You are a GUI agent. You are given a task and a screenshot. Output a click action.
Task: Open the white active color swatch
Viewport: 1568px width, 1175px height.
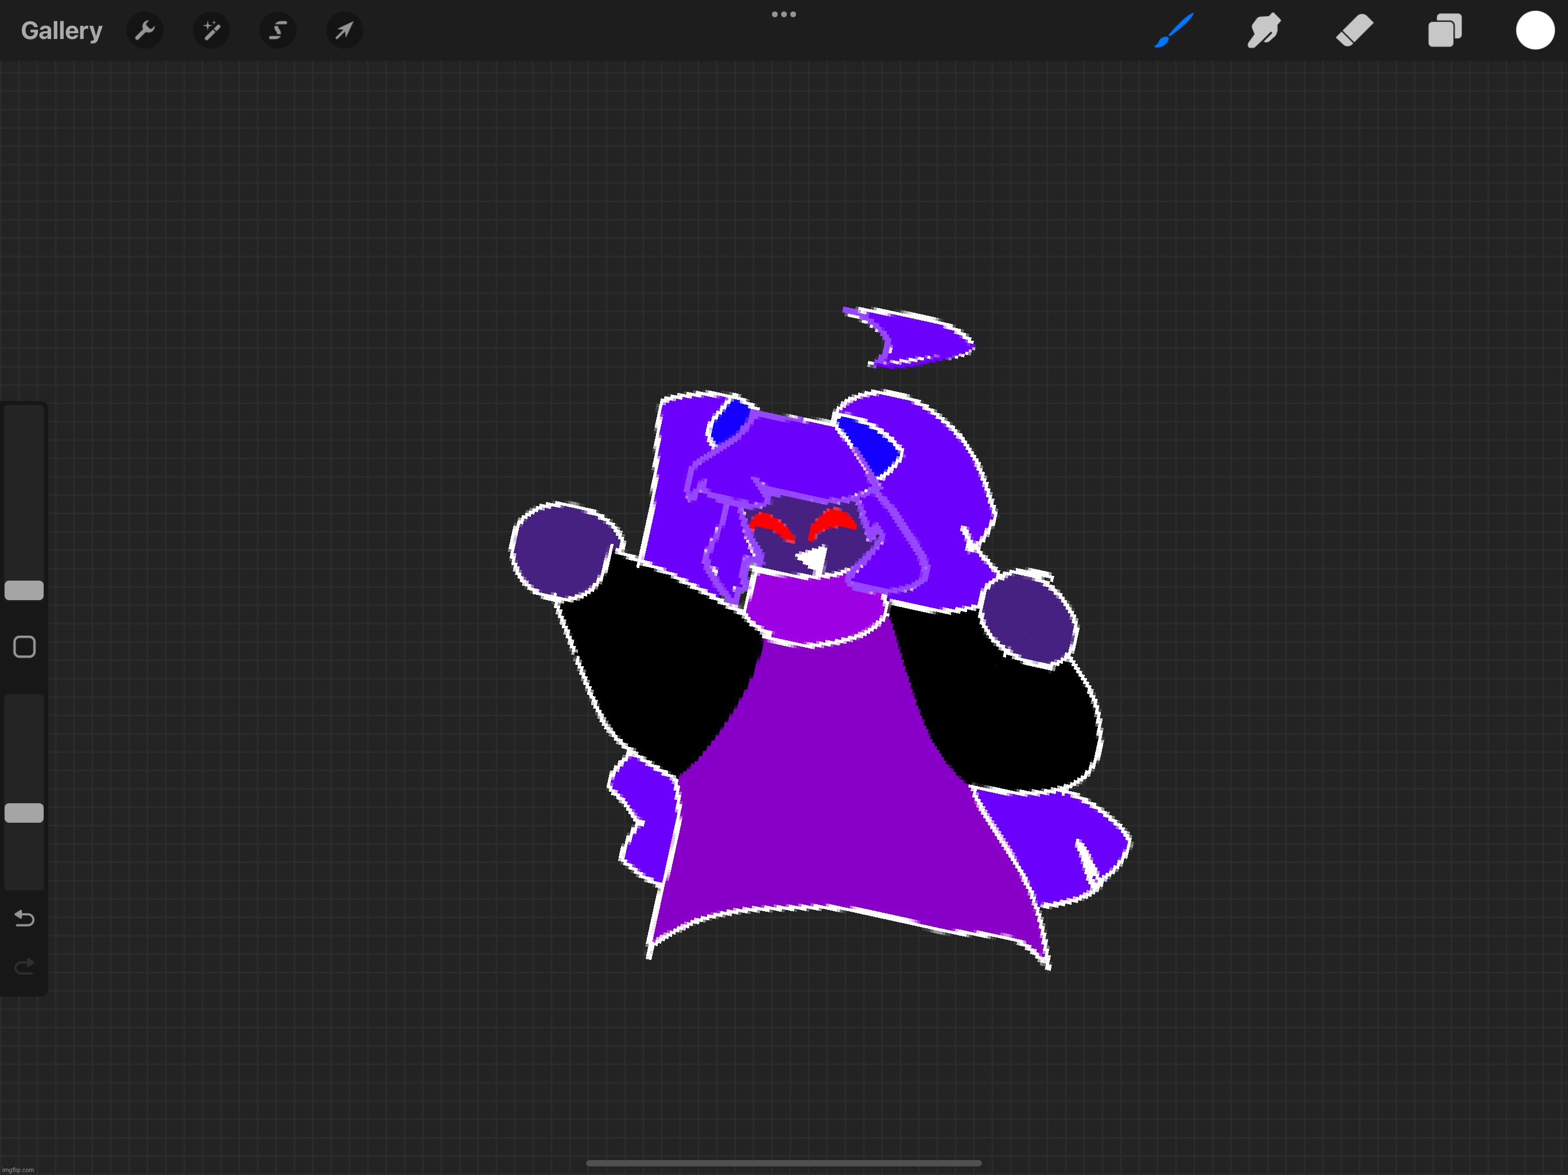[x=1535, y=30]
